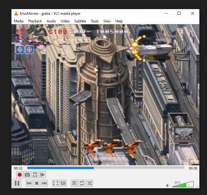207x195 pixels.
Task: Skip to next media track
Action: tap(44, 183)
